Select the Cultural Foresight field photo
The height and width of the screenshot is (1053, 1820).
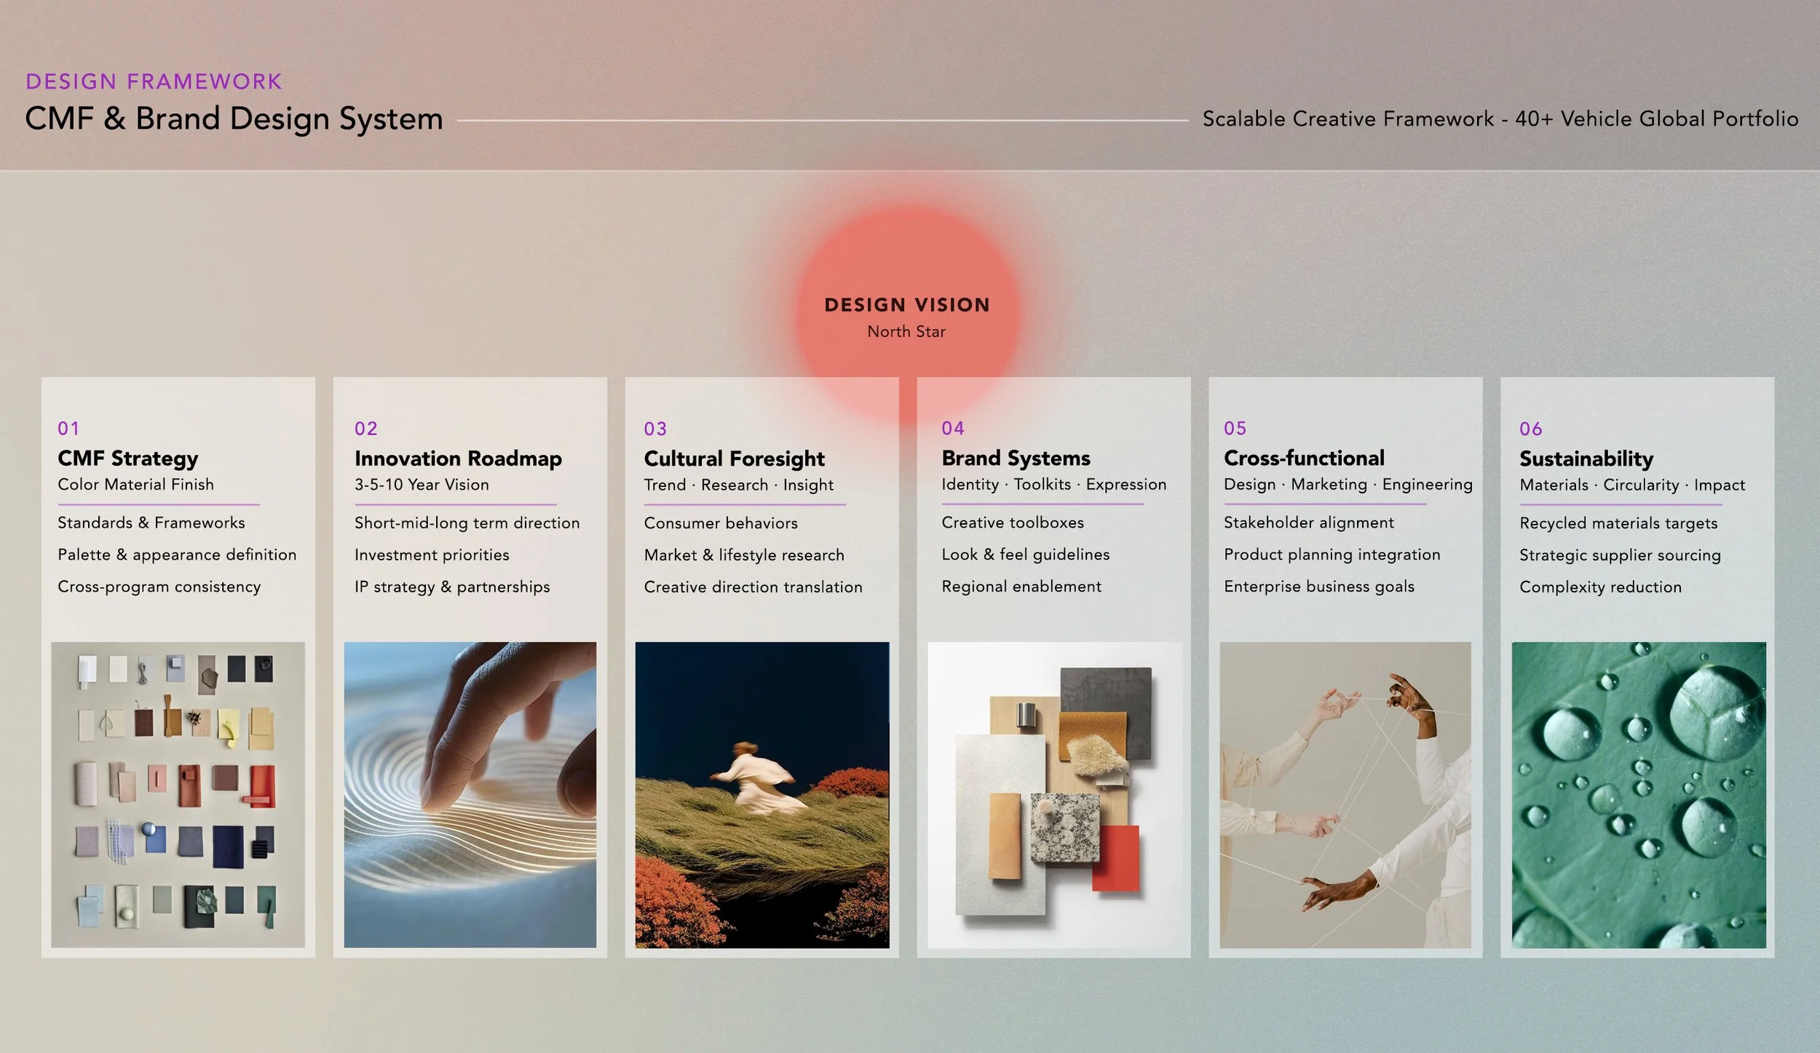click(761, 794)
